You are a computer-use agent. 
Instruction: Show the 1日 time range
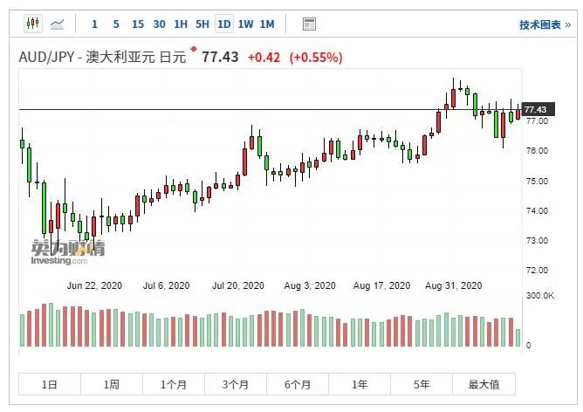(x=50, y=384)
